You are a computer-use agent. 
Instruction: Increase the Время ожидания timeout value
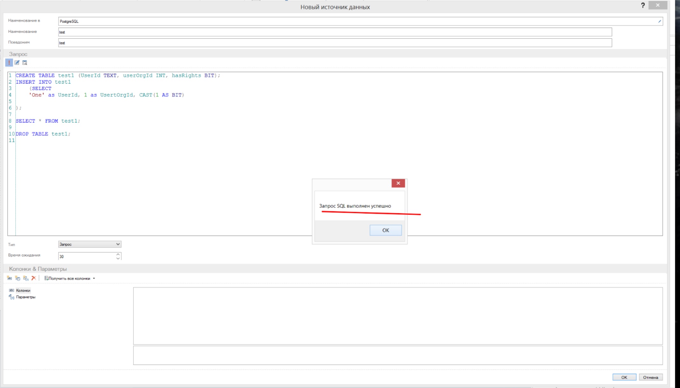point(118,254)
